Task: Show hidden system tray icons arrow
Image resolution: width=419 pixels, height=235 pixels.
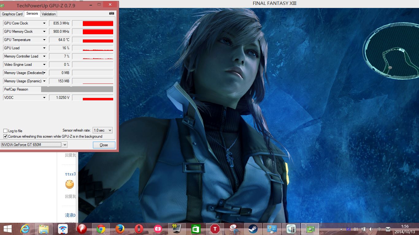Action: click(x=341, y=229)
